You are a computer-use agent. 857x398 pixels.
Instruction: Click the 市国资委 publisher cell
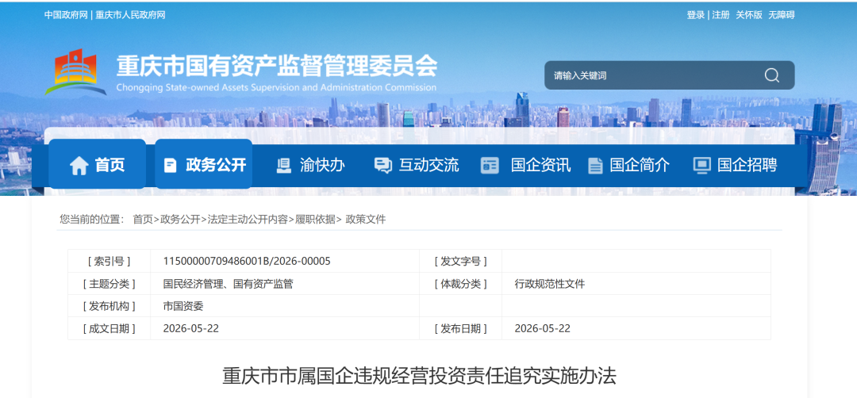pyautogui.click(x=183, y=306)
